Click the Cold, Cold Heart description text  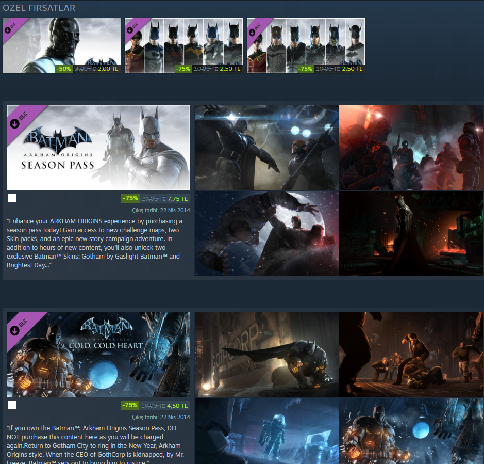click(95, 445)
